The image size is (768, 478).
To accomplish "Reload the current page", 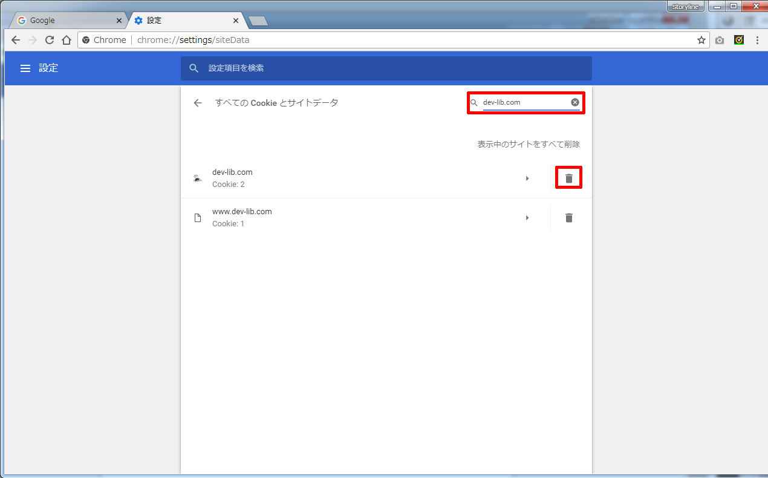I will pos(50,40).
